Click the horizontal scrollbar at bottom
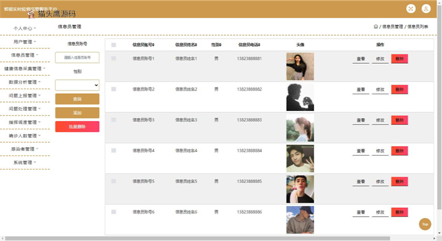The width and height of the screenshot is (442, 241). [197, 238]
